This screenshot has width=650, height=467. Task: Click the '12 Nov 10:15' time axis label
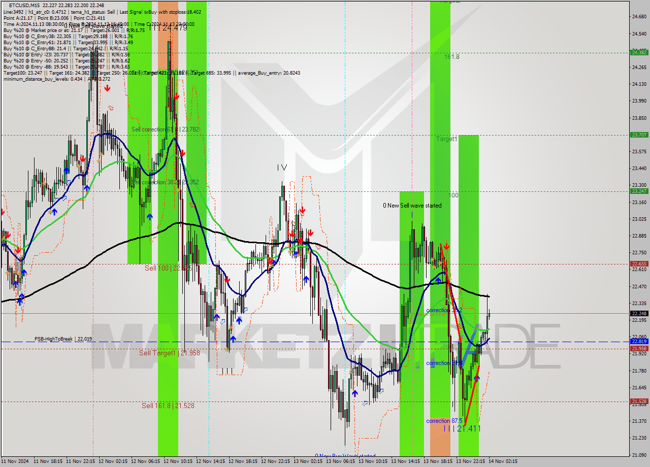[x=178, y=461]
